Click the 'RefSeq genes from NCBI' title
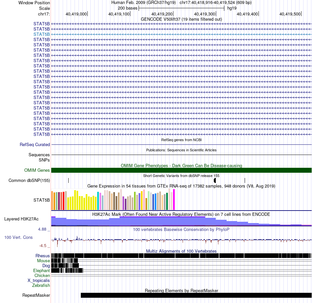Image resolution: width=312 pixels, height=303 pixels. [x=181, y=140]
